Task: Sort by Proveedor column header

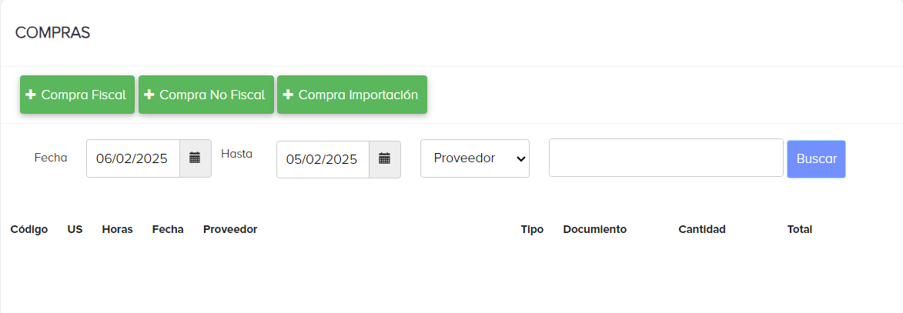Action: pyautogui.click(x=229, y=230)
